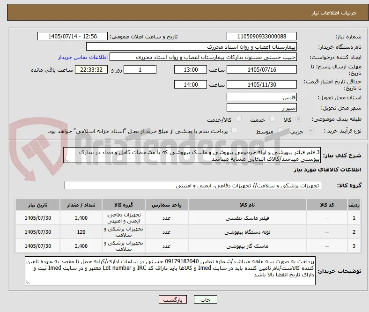Click the need number field 1105090933000088
The width and height of the screenshot is (369, 312).
click(x=262, y=36)
